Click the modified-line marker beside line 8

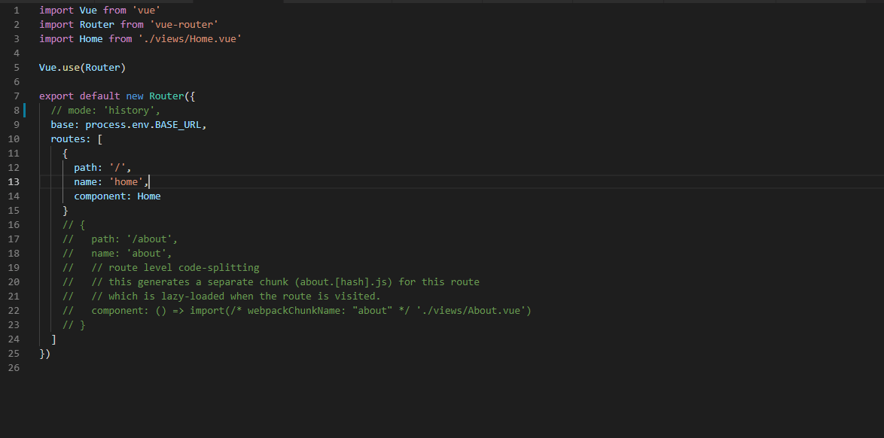pyautogui.click(x=26, y=111)
